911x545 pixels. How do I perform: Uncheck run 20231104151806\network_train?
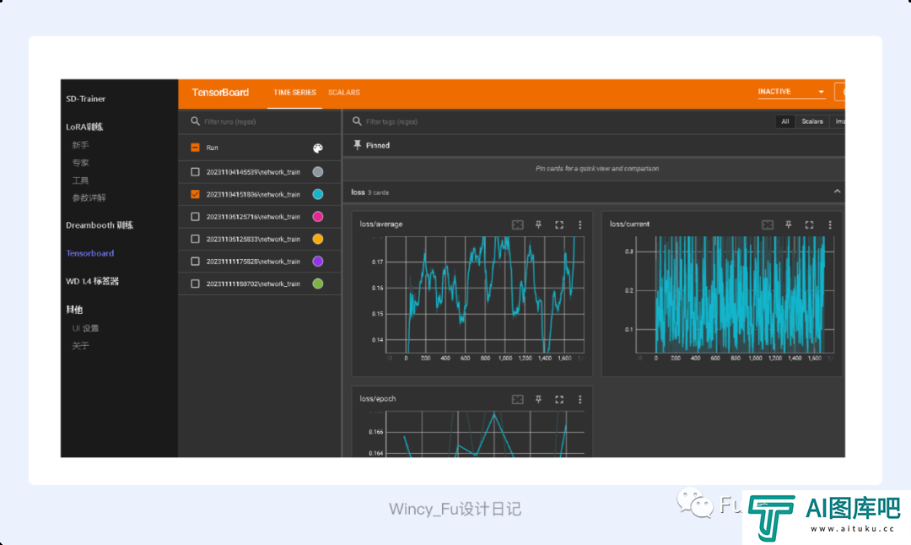pyautogui.click(x=195, y=194)
